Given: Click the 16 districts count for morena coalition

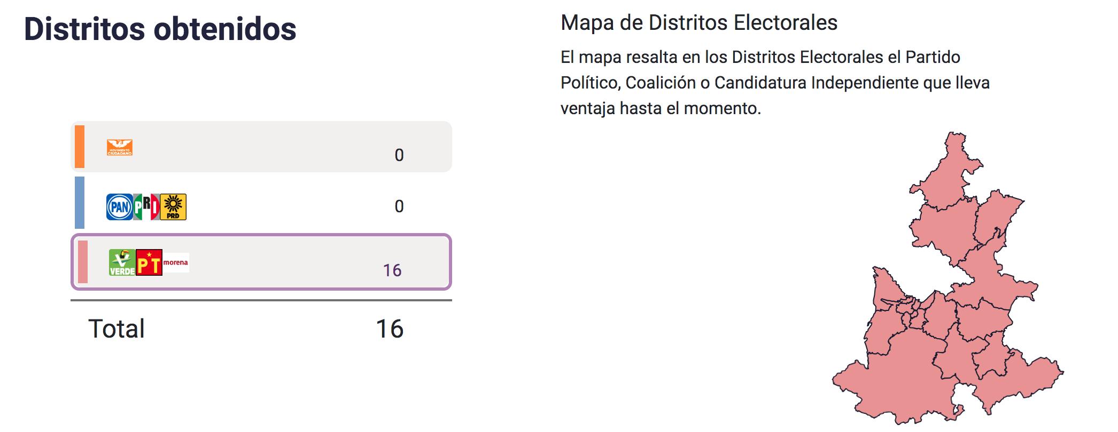Looking at the screenshot, I should 392,270.
